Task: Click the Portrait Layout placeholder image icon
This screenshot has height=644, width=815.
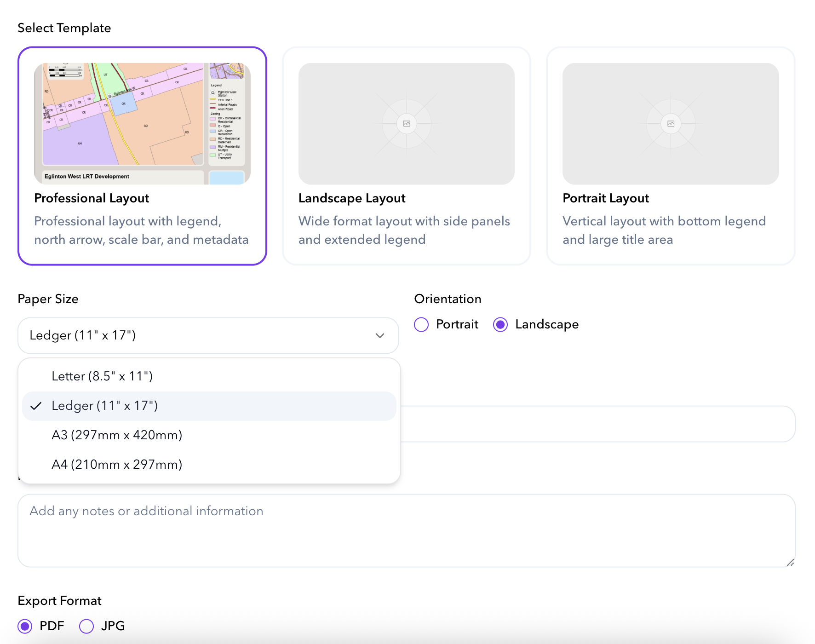Action: tap(671, 124)
